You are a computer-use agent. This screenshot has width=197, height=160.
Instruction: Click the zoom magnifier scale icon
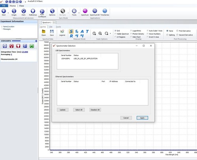click(x=106, y=33)
